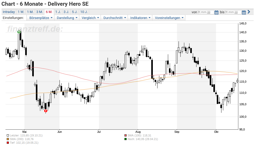
Task: Click the 130,0 y-axis value
Action: coord(243,51)
